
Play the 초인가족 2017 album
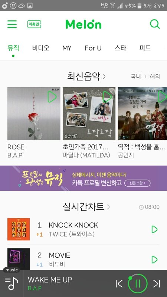click(x=107, y=97)
